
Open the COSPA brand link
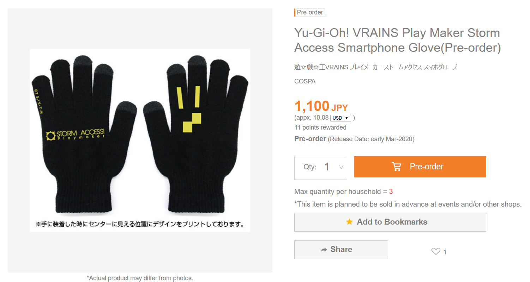click(x=305, y=81)
